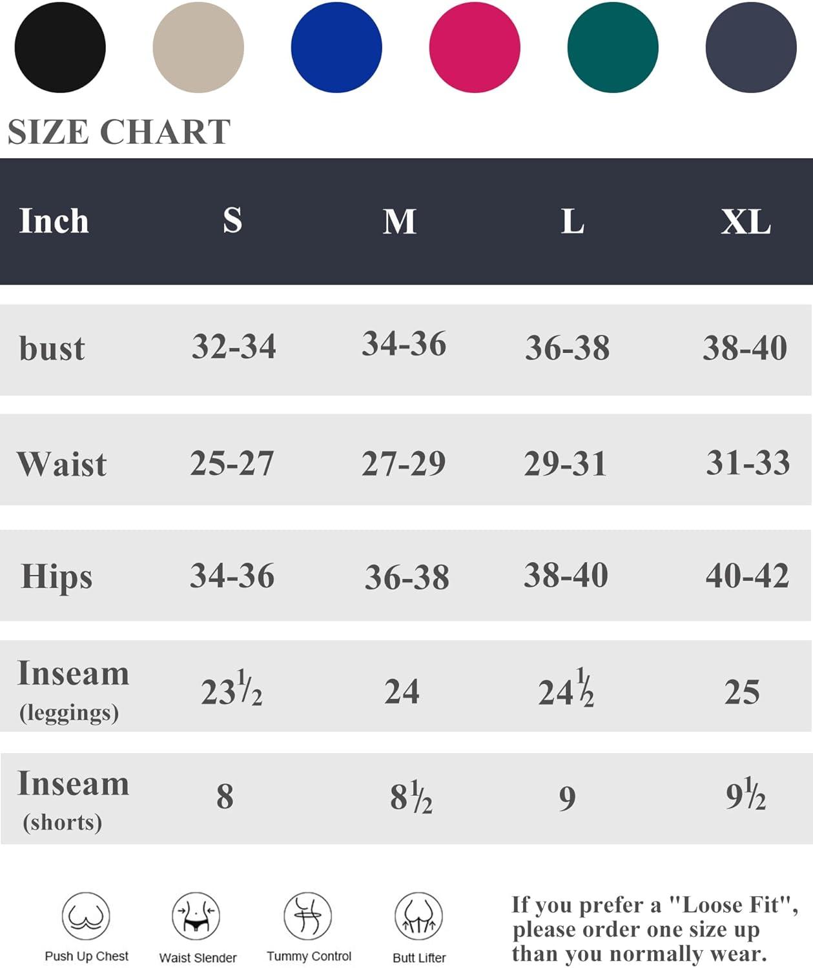The image size is (813, 968).
Task: Select the black color swatch
Action: pyautogui.click(x=60, y=47)
